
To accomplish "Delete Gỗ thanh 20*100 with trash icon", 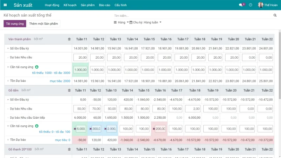I will 69,150.
